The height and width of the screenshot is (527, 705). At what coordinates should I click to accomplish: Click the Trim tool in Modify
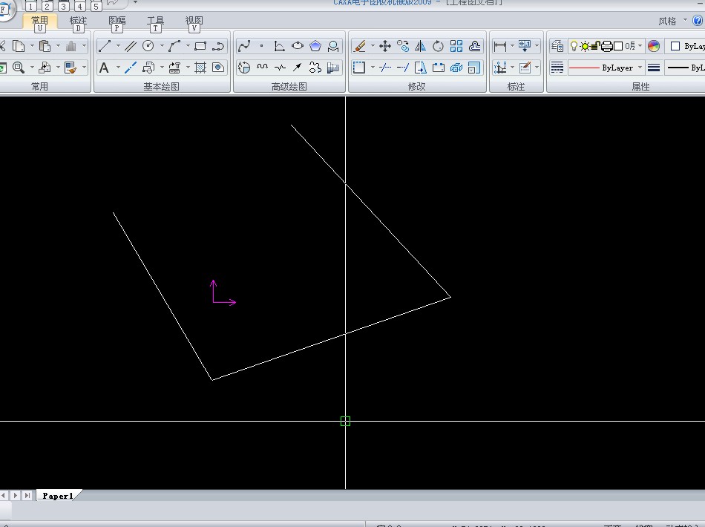coord(385,68)
